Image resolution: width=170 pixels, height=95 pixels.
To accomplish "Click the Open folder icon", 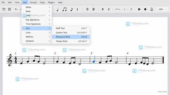I will 4,9.
